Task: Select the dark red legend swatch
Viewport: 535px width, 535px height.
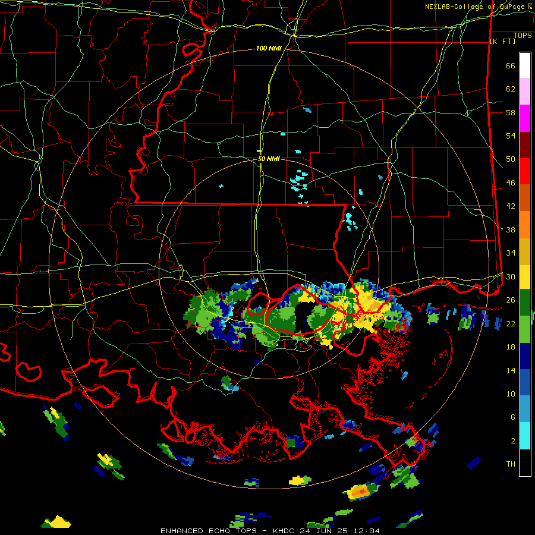Action: tap(525, 146)
